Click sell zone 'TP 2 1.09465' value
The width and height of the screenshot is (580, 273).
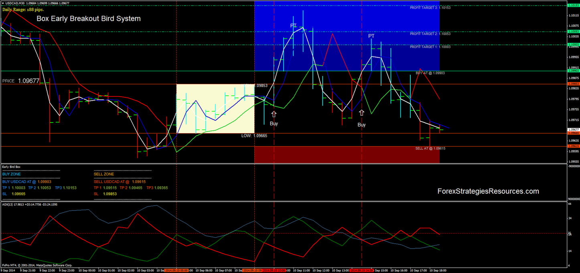(131, 187)
